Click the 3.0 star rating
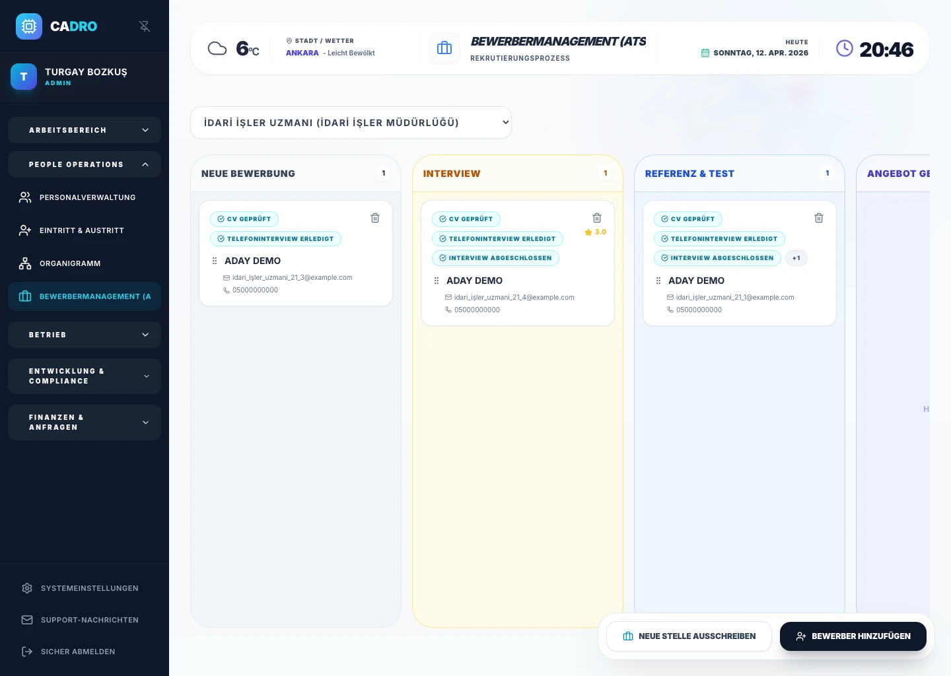 595,232
